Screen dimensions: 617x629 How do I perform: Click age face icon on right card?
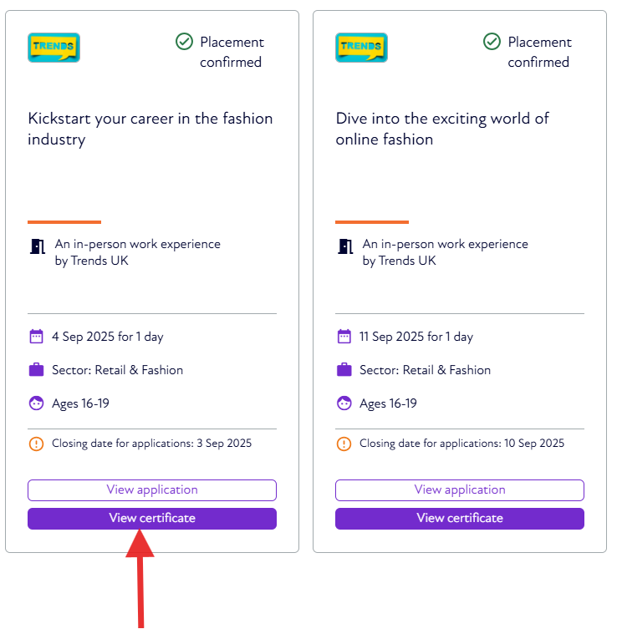click(344, 403)
